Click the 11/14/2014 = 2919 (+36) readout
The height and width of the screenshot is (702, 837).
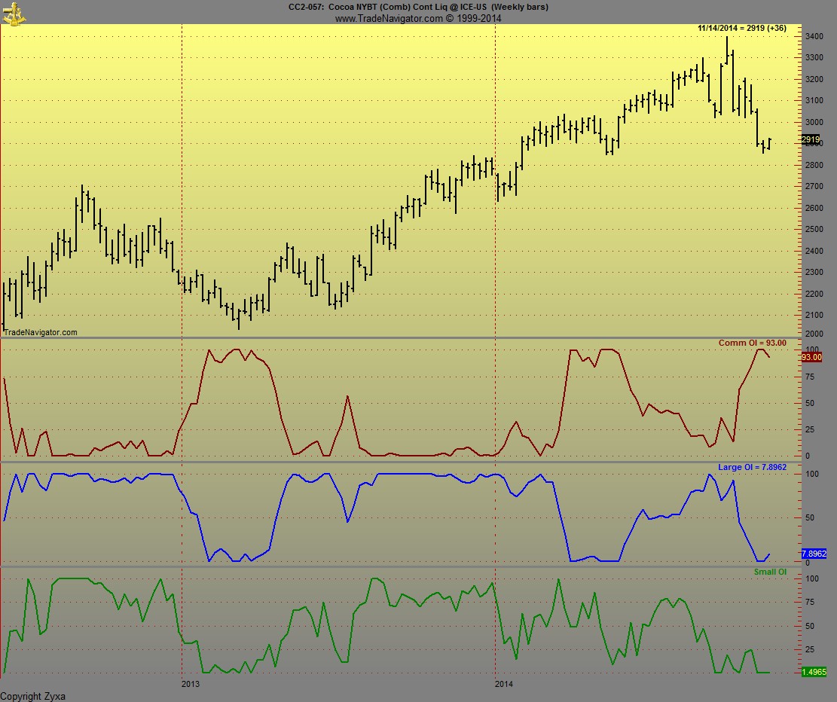(x=742, y=28)
